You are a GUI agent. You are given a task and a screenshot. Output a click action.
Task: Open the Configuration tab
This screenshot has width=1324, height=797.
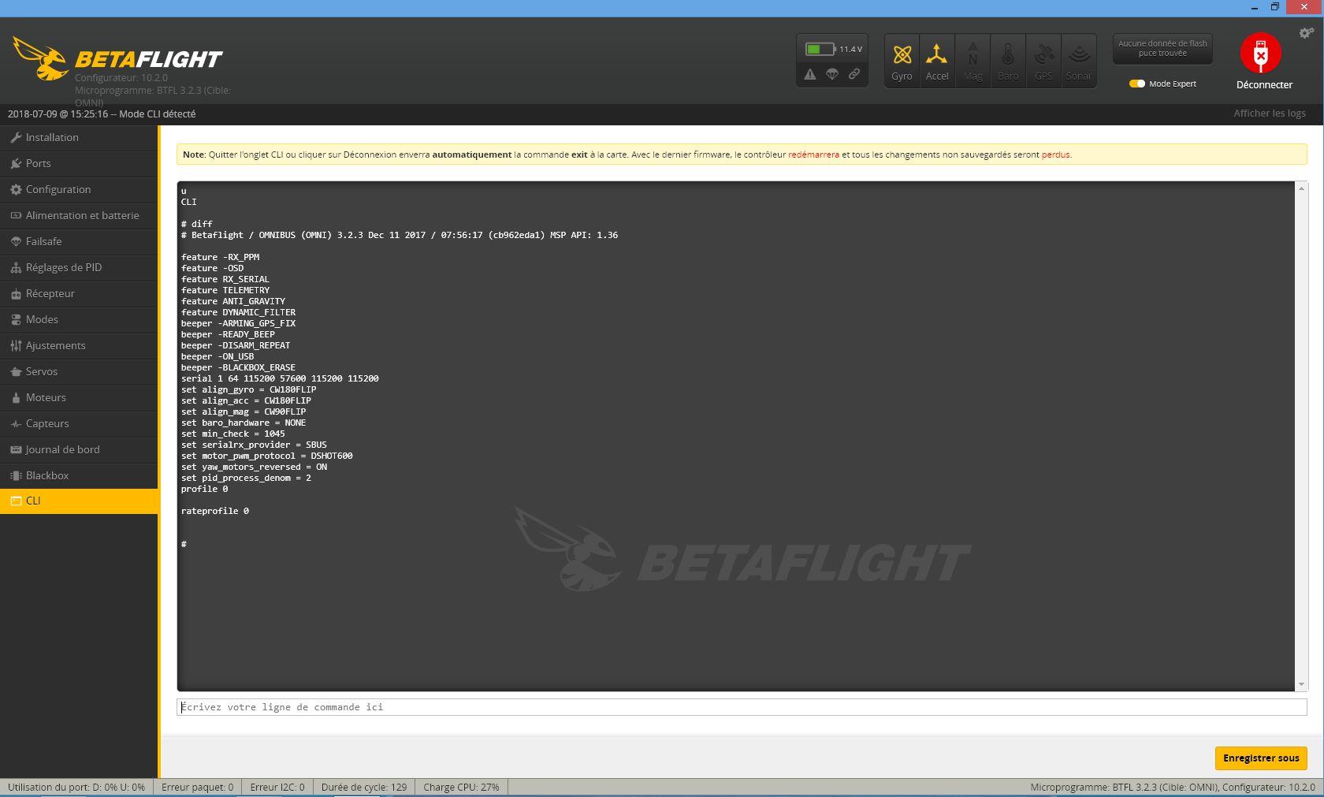[58, 189]
